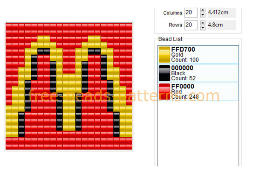Viewport: 256px width, 188px height.
Task: Decrease Rows with the down arrow
Action: coord(203,28)
